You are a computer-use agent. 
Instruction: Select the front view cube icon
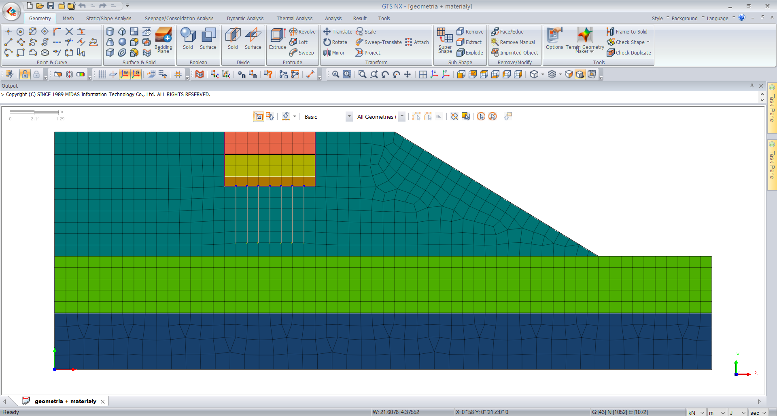point(461,74)
